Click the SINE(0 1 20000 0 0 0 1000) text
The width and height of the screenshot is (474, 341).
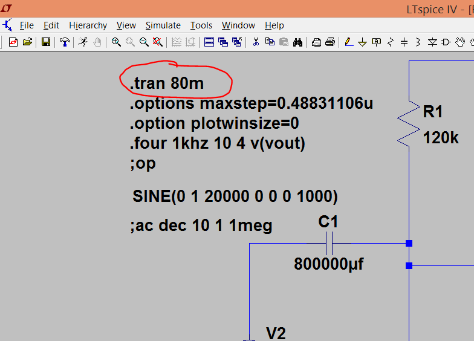coord(235,196)
